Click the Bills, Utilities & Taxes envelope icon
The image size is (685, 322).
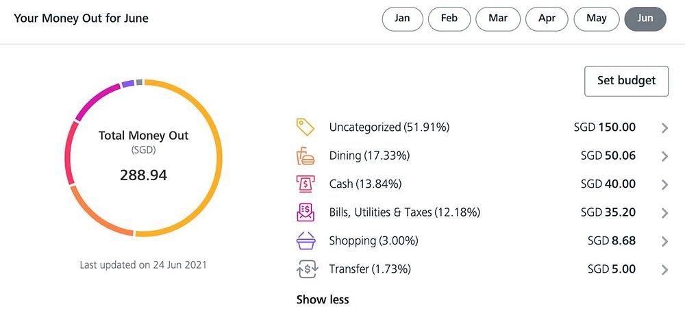pyautogui.click(x=305, y=212)
